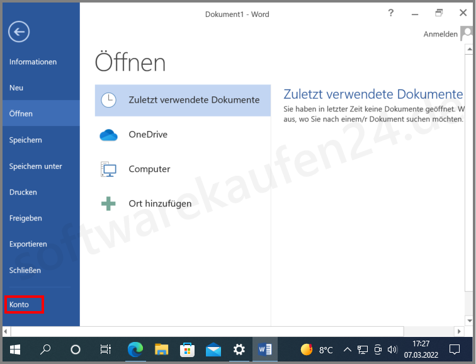Screen dimensions: 476x364
Task: Expand hidden system tray icons chevron
Action: 347,350
